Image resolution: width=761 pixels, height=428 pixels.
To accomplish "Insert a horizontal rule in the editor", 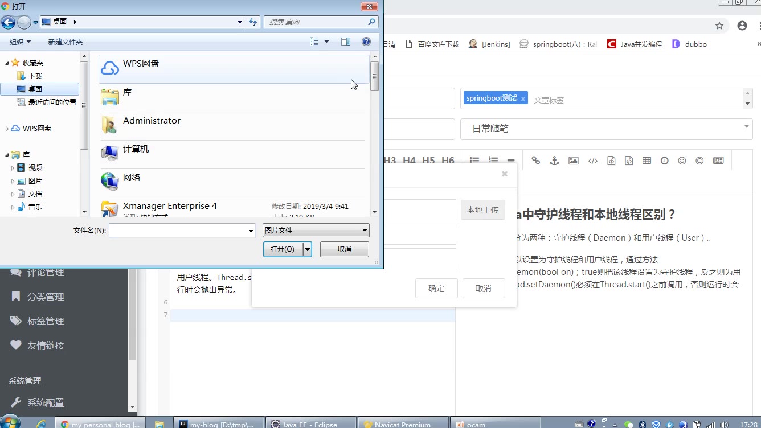I will tap(511, 160).
